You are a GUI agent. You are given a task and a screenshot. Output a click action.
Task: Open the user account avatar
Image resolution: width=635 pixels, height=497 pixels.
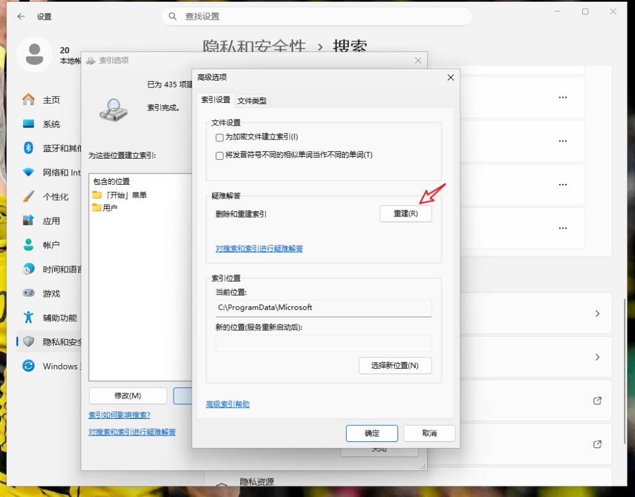pyautogui.click(x=35, y=55)
